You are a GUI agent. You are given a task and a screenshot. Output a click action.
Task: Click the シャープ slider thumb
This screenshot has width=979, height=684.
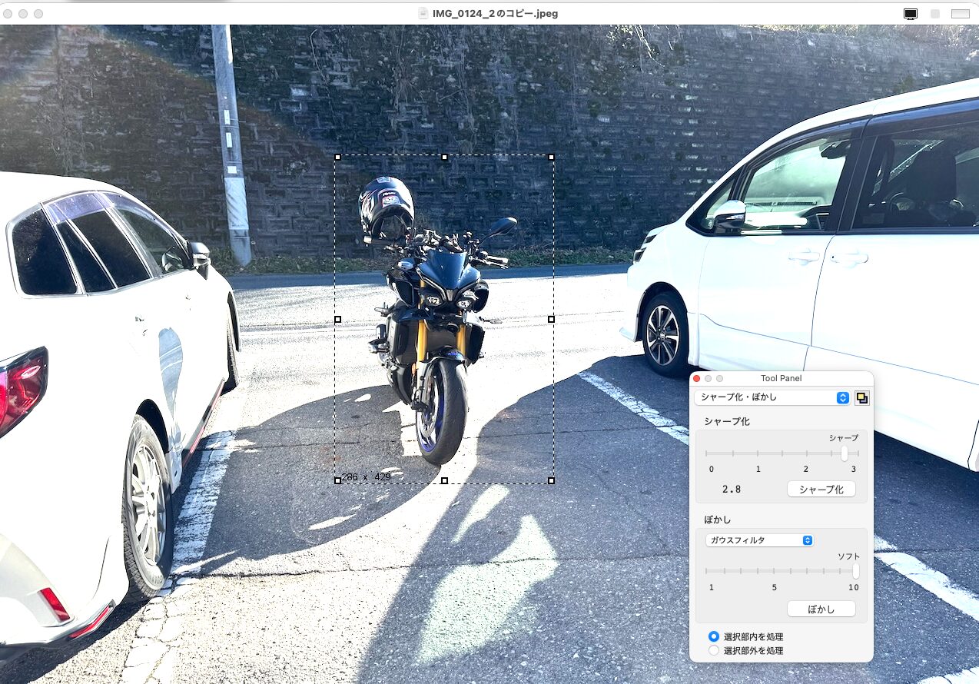click(844, 453)
